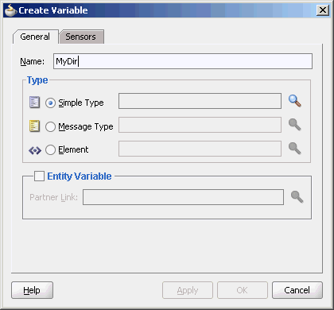Click the Partner Link search magnifier icon

point(297,197)
